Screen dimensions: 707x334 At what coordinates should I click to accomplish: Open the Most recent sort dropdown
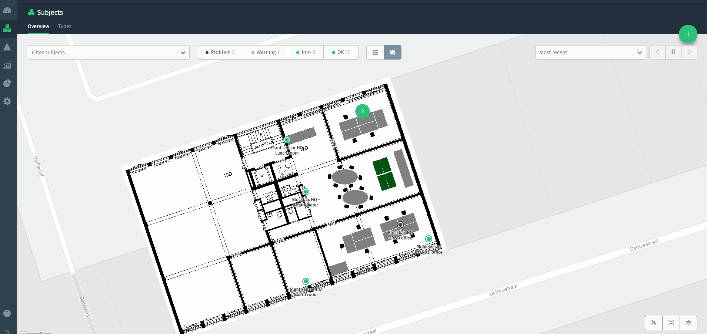pyautogui.click(x=590, y=52)
